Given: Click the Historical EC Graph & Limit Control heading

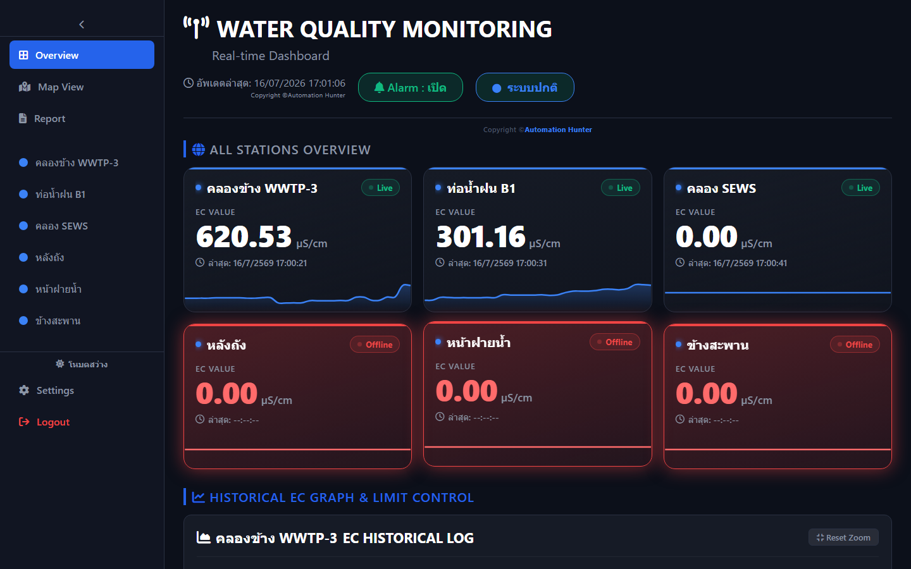Looking at the screenshot, I should [342, 498].
